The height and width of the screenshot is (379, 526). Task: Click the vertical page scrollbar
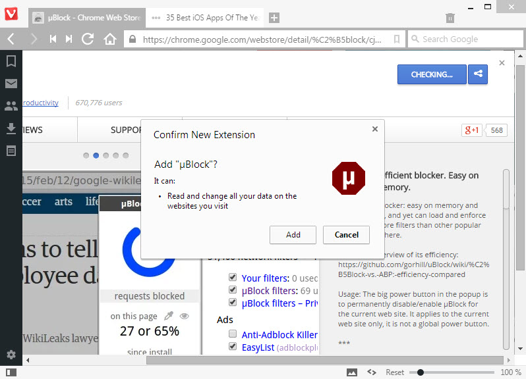click(520, 167)
